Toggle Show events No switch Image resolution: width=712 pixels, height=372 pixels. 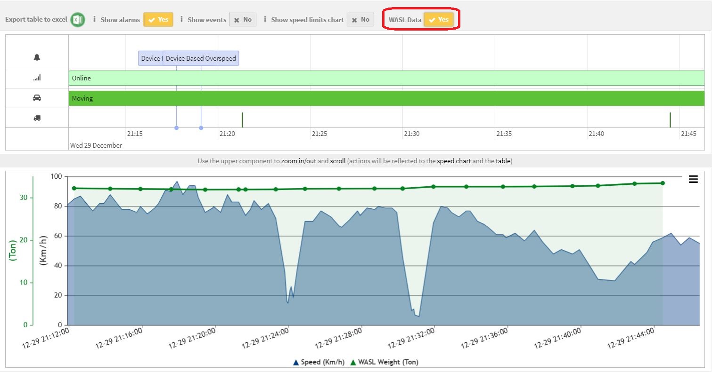pos(243,20)
